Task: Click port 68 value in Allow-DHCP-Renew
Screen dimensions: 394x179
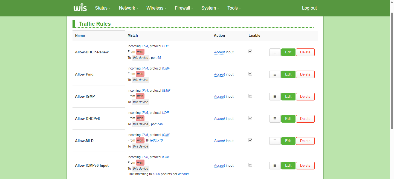Action: tap(159, 58)
